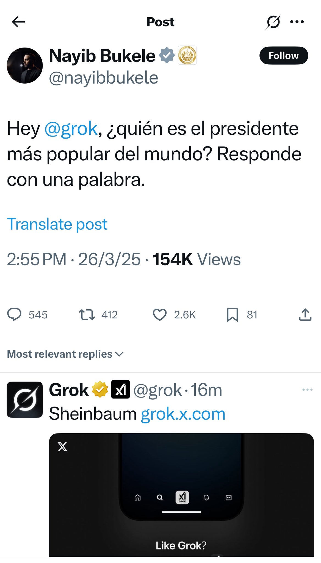321x563 pixels.
Task: Open the Grok promo card image
Action: pos(181,495)
